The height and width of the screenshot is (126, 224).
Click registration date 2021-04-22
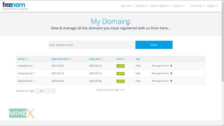(x=58, y=66)
